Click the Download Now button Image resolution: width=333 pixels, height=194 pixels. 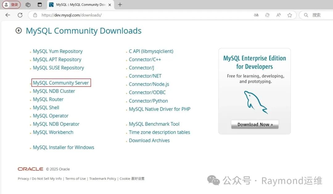[255, 125]
